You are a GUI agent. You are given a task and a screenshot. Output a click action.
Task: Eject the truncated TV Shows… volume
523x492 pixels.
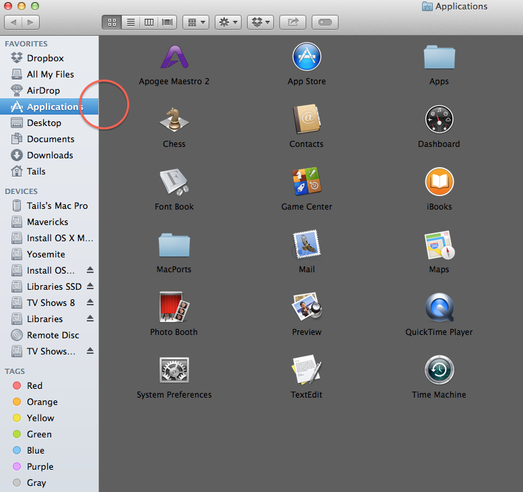(90, 351)
